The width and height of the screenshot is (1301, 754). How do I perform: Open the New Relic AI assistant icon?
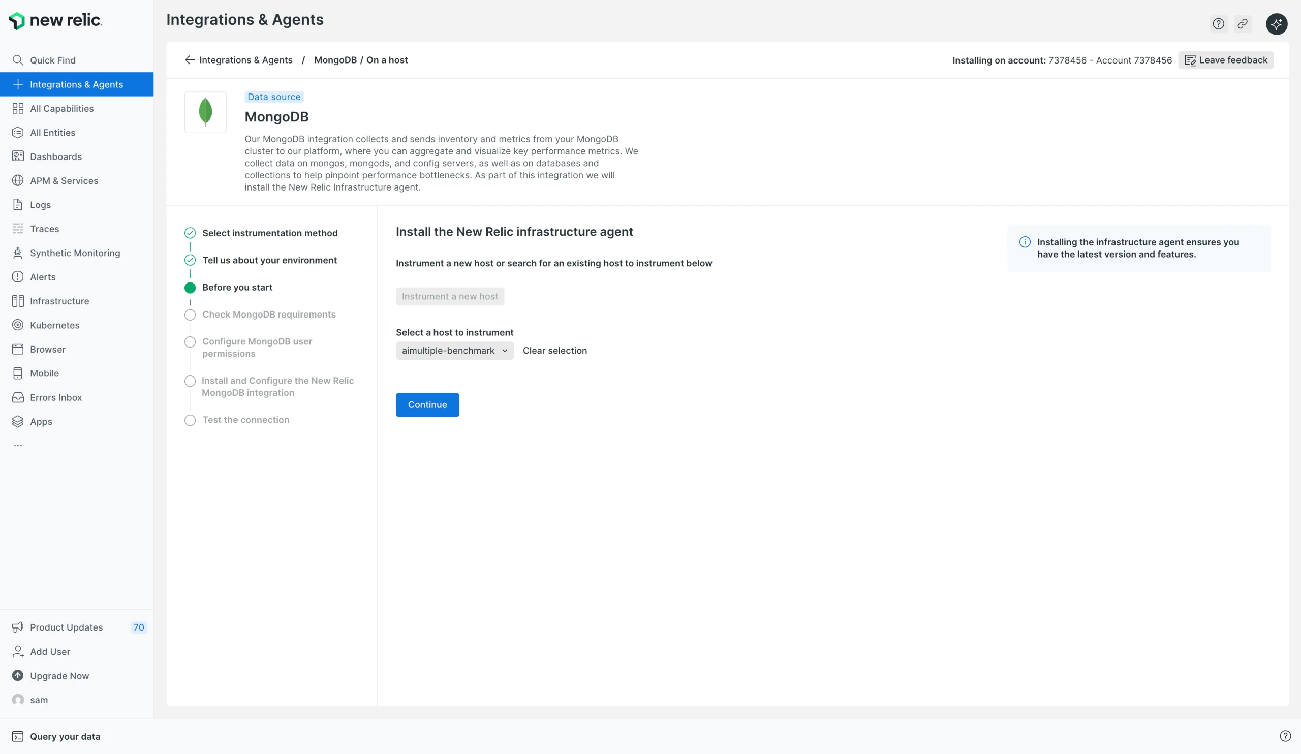[x=1276, y=24]
